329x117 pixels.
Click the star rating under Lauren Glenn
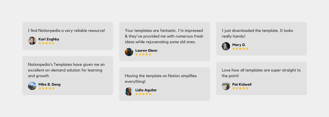tap(143, 55)
